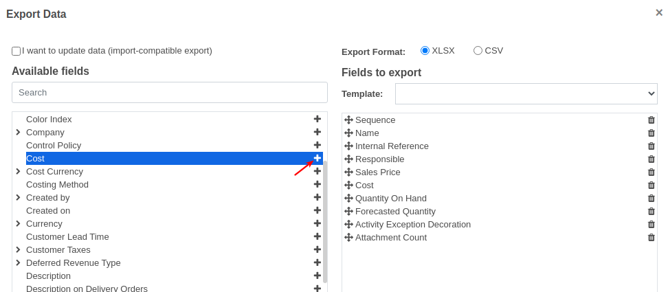Choose CSV export format
This screenshot has height=292, width=668.
point(478,50)
